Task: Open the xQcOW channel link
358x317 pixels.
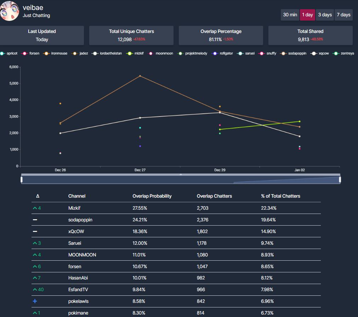Action: pyautogui.click(x=76, y=231)
